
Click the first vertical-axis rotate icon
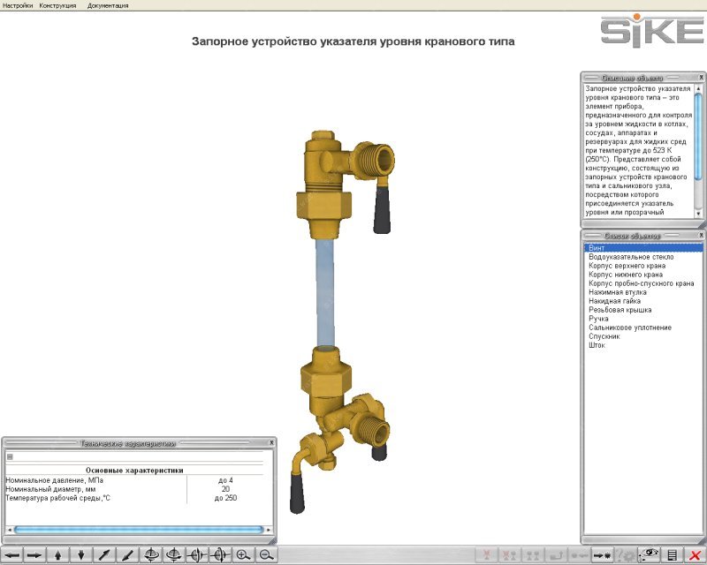[x=151, y=555]
